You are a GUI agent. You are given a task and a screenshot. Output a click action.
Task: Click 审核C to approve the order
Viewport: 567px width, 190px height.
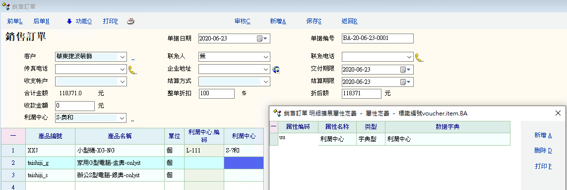242,22
